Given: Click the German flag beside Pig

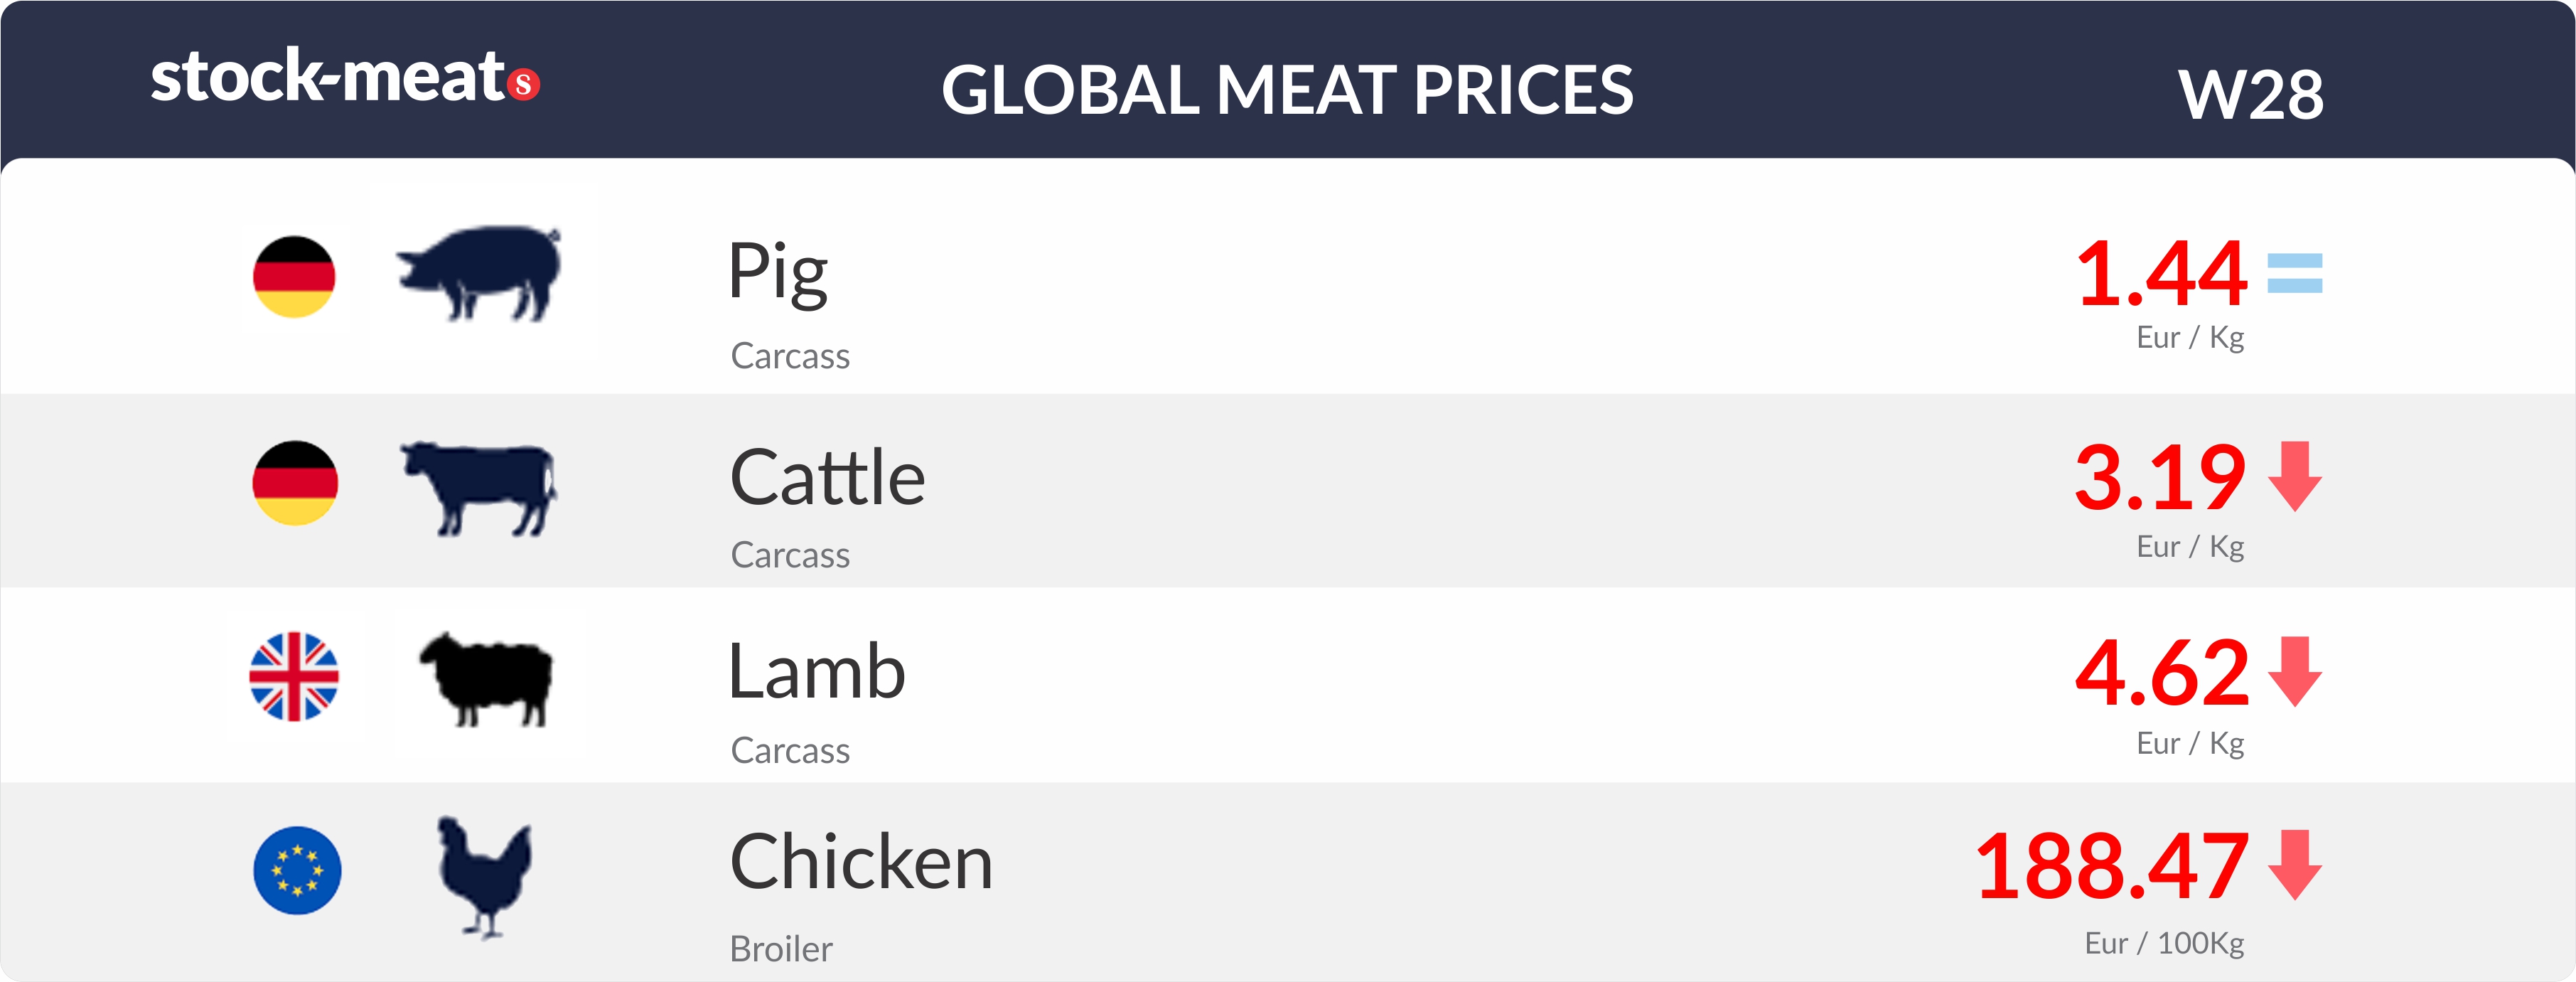Looking at the screenshot, I should point(294,277).
